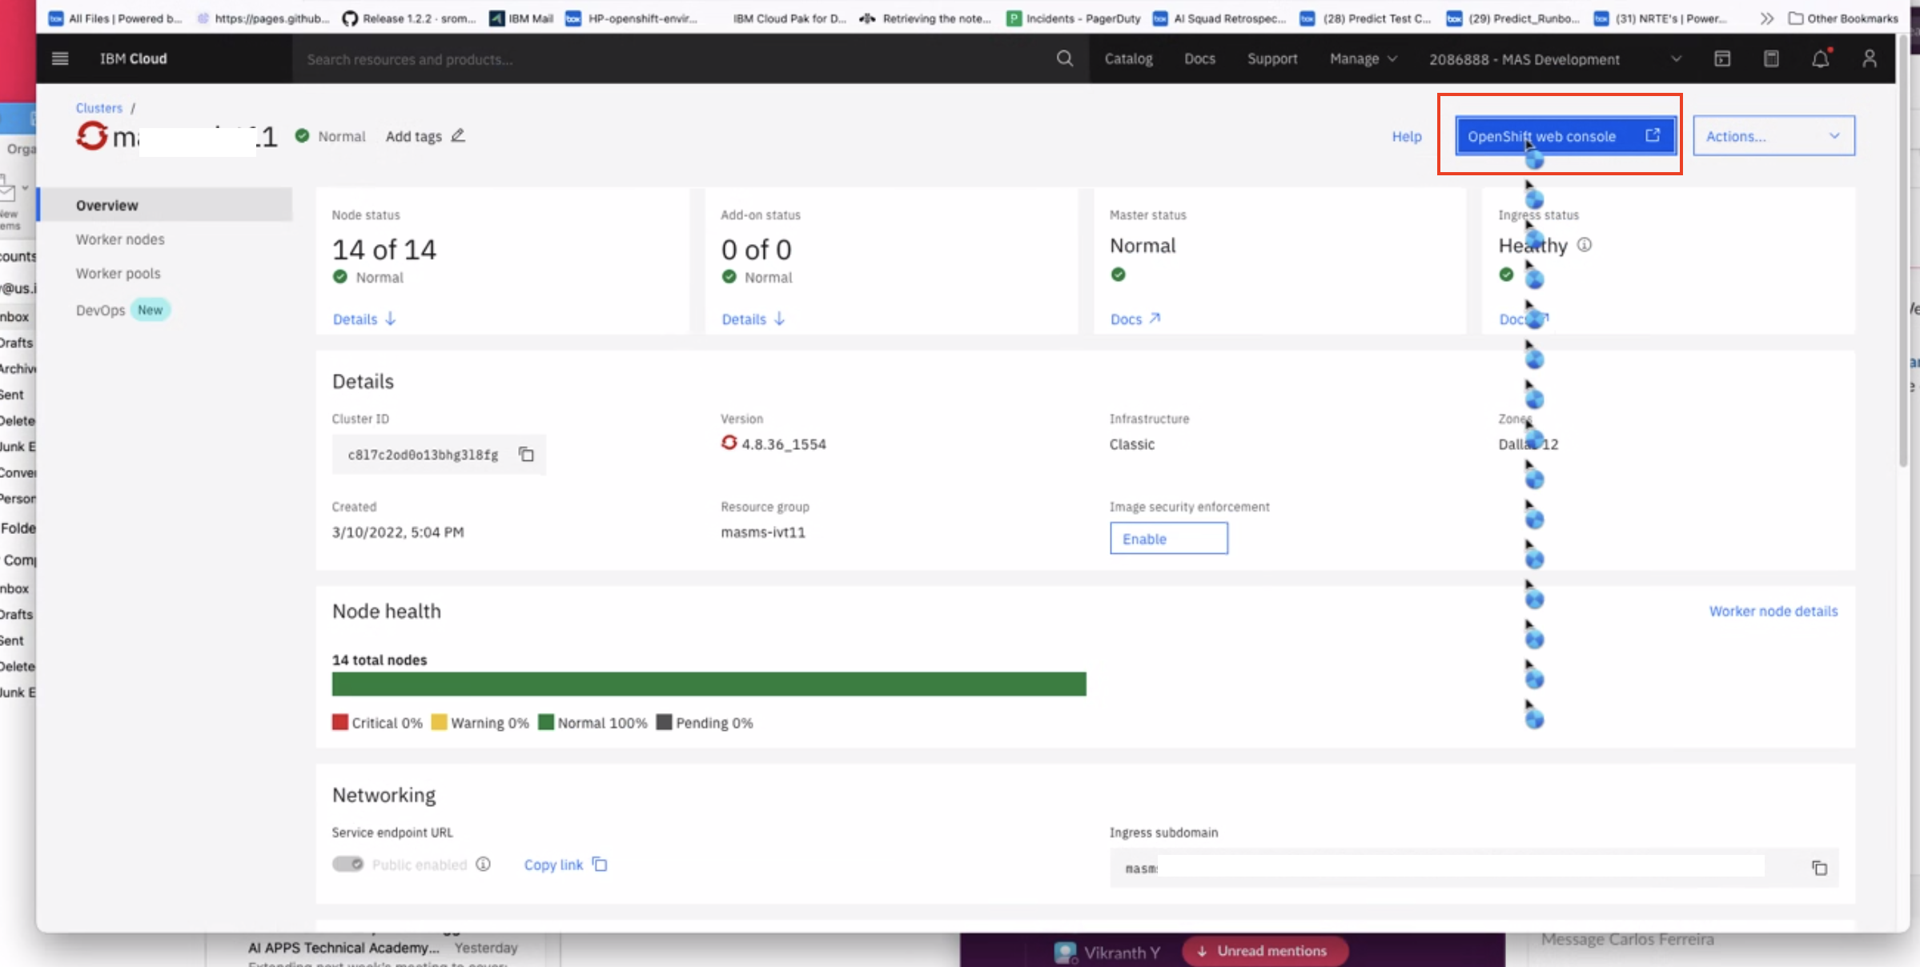Click the IBM Cloud hamburger menu icon
The width and height of the screenshot is (1920, 967).
point(60,58)
